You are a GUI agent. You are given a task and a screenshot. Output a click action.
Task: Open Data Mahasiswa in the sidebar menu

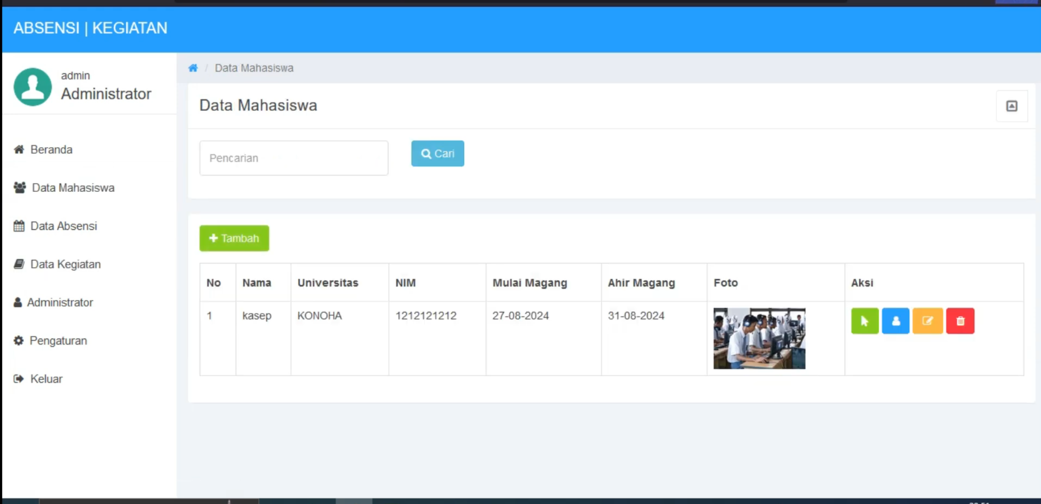click(x=64, y=188)
